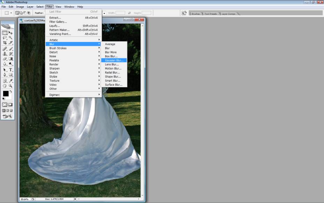324x203 pixels.
Task: Choose the Crop tool
Action: point(5,43)
